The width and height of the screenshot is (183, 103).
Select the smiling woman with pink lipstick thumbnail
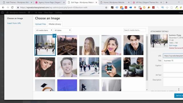[x=111, y=45]
